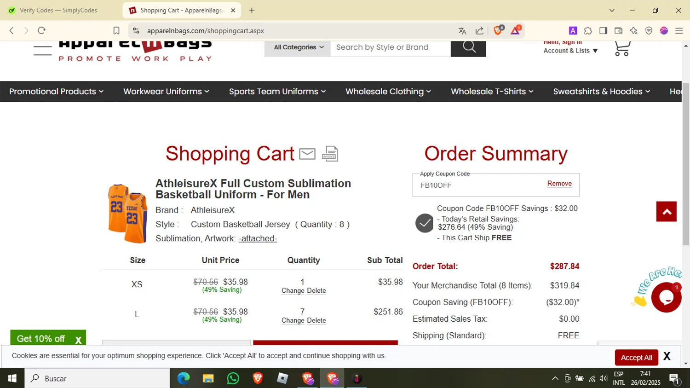Expand All Categories search dropdown

(299, 47)
